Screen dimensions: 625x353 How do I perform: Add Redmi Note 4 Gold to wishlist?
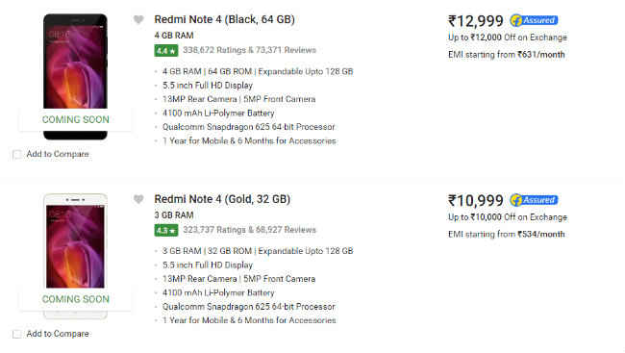[x=138, y=199]
